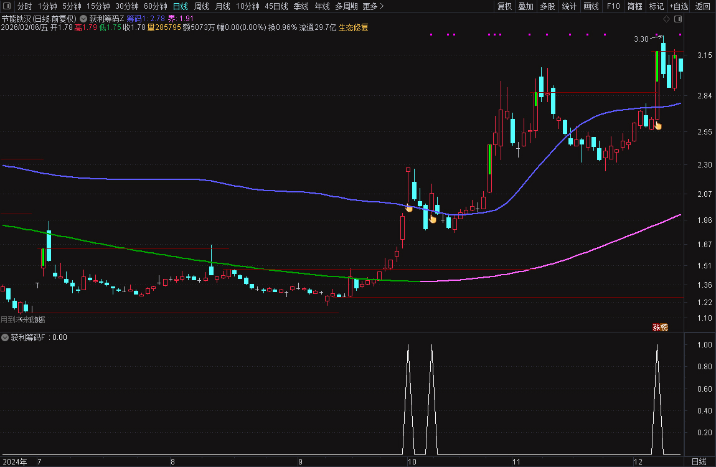Switch to the 月线 period
Image resolution: width=716 pixels, height=467 pixels.
222,6
